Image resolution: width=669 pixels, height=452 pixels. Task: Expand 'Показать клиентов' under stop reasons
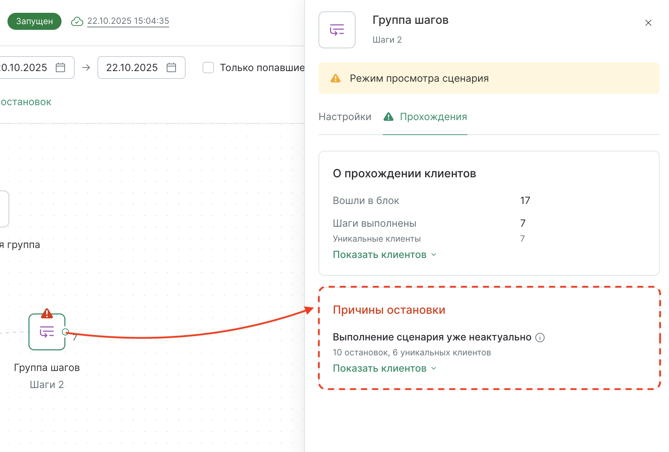click(384, 368)
